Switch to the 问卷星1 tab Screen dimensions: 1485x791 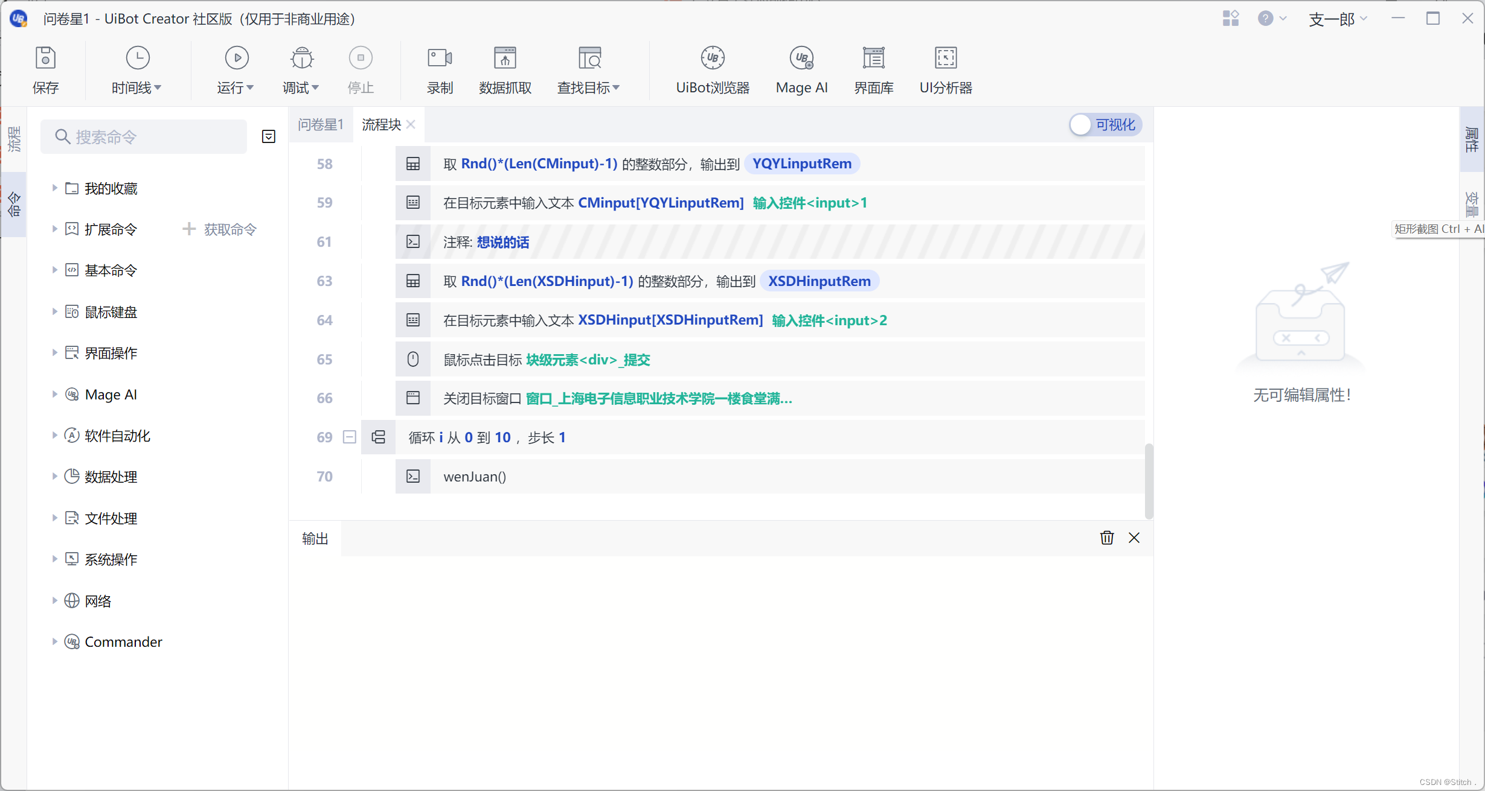tap(320, 125)
